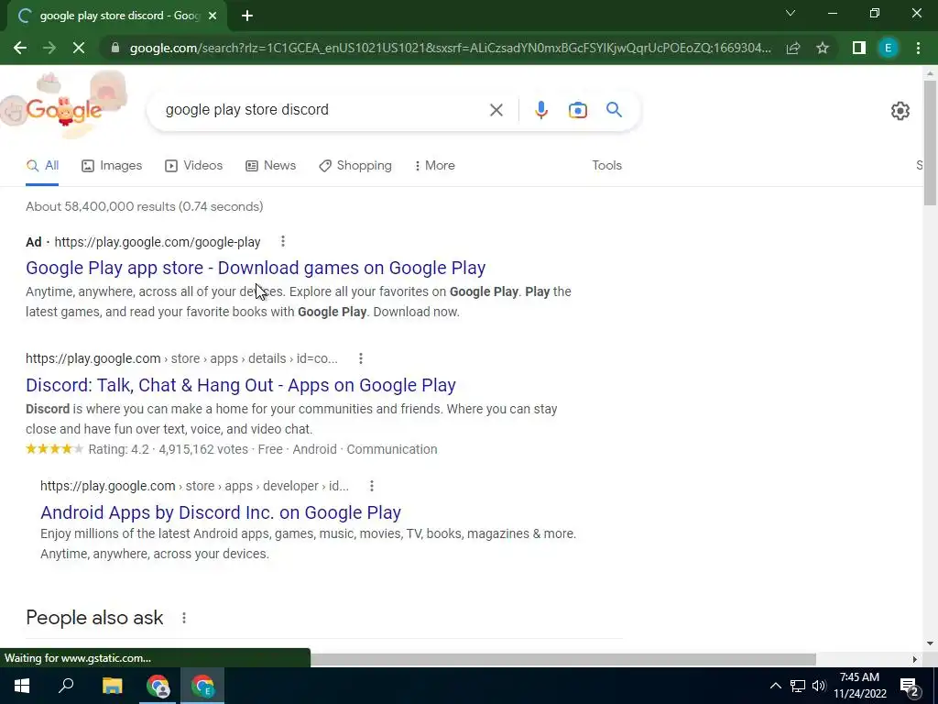The height and width of the screenshot is (704, 938).
Task: Open a new browser tab
Action: [247, 16]
